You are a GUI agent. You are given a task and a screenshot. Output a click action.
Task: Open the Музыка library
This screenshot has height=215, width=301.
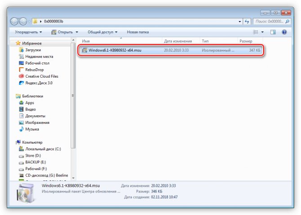tap(32, 129)
